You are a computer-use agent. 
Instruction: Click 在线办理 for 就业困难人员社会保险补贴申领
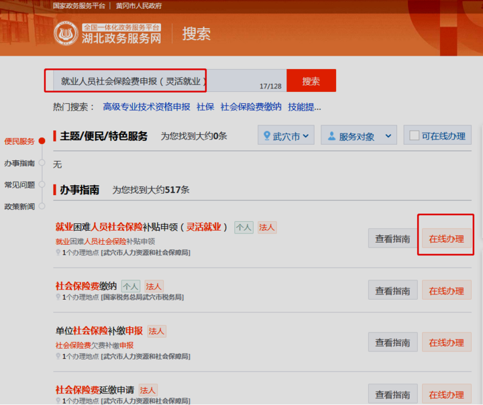pyautogui.click(x=446, y=238)
